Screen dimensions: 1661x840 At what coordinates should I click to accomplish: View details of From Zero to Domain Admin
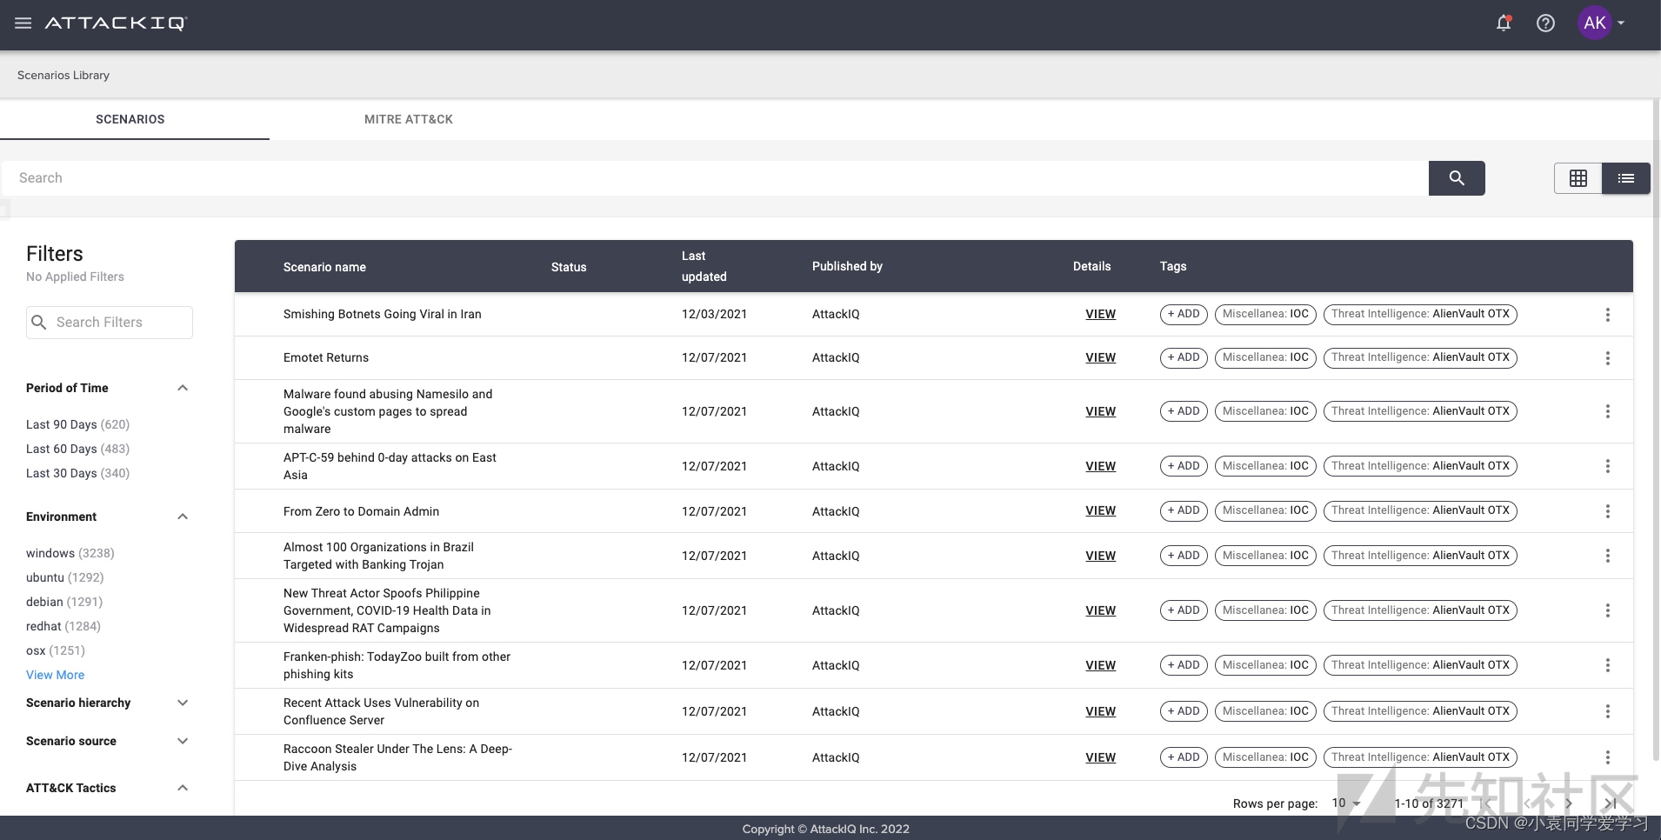[1100, 510]
